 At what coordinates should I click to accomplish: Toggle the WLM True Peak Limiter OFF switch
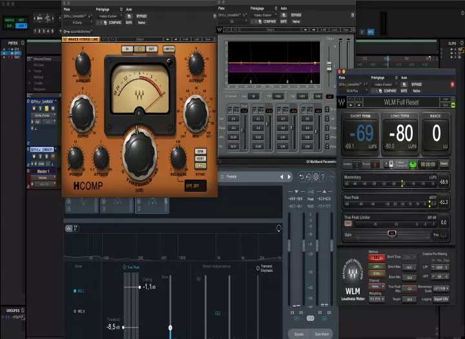(348, 224)
